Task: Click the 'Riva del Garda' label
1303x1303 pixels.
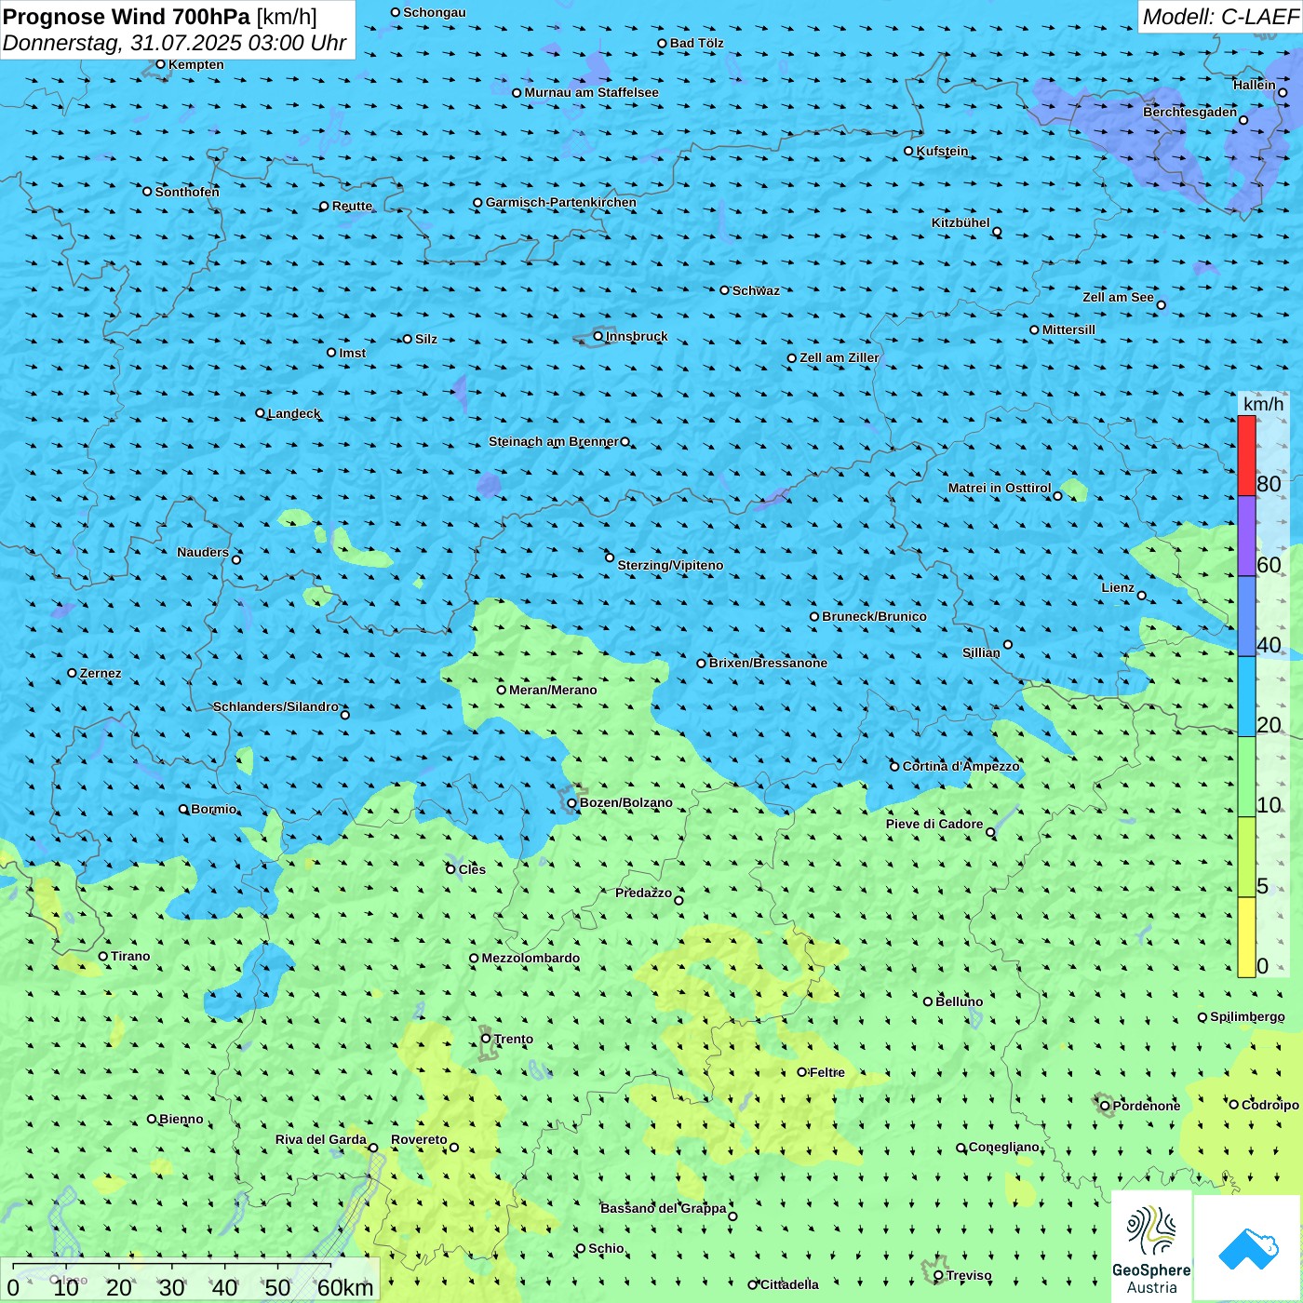Action: [x=320, y=1139]
